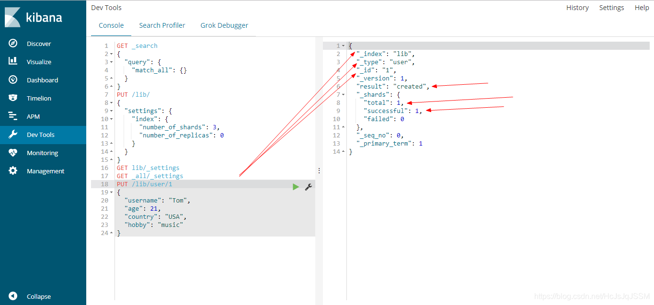This screenshot has width=654, height=305.
Task: Switch to the Search Profiler tab
Action: click(162, 25)
